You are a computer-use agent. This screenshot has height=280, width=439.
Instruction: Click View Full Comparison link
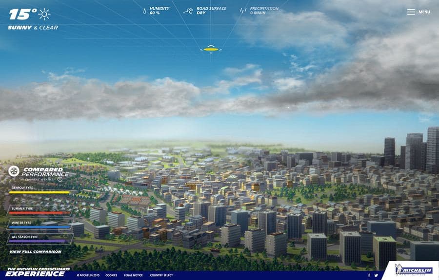35,251
